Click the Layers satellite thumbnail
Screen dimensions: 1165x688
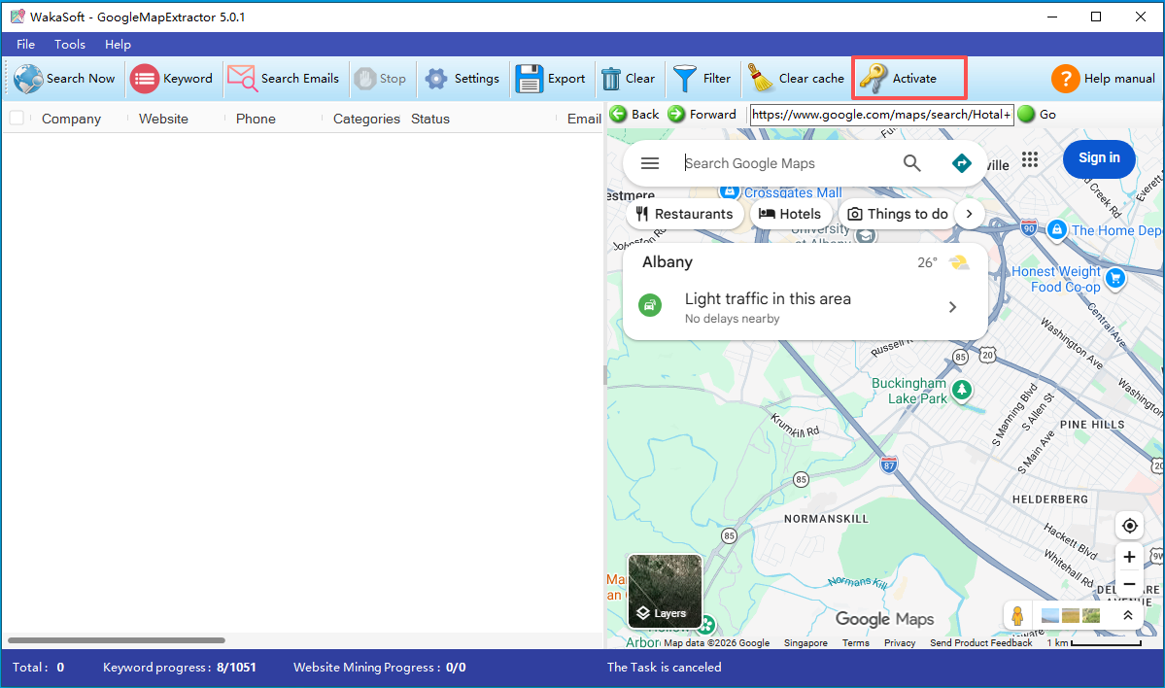click(x=665, y=592)
